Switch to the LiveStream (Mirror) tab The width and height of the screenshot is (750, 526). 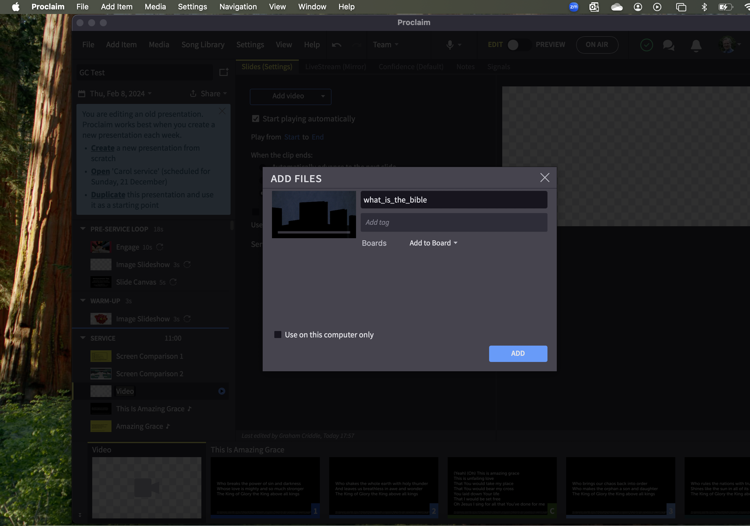[336, 67]
